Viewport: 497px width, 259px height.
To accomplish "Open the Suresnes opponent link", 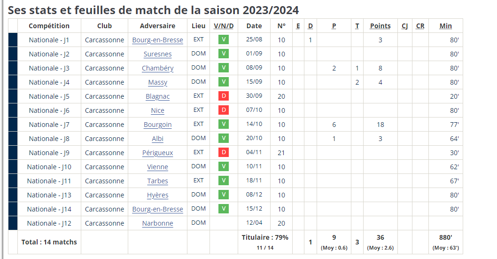I will pos(157,54).
